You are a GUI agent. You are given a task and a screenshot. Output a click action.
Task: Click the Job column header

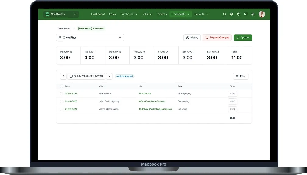click(140, 86)
